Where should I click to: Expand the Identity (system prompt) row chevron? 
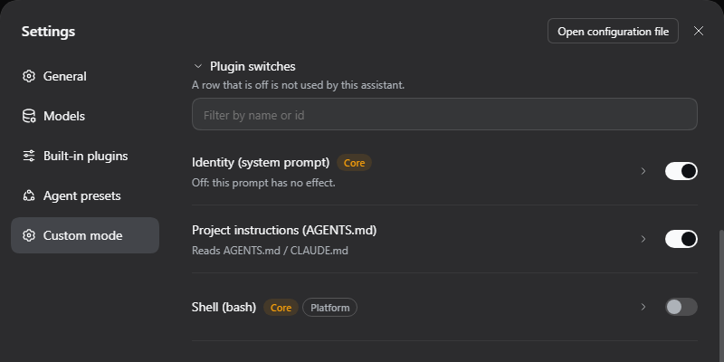click(x=643, y=171)
